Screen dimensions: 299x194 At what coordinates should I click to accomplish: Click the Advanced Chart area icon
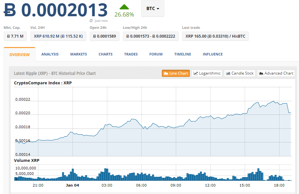pos(261,73)
